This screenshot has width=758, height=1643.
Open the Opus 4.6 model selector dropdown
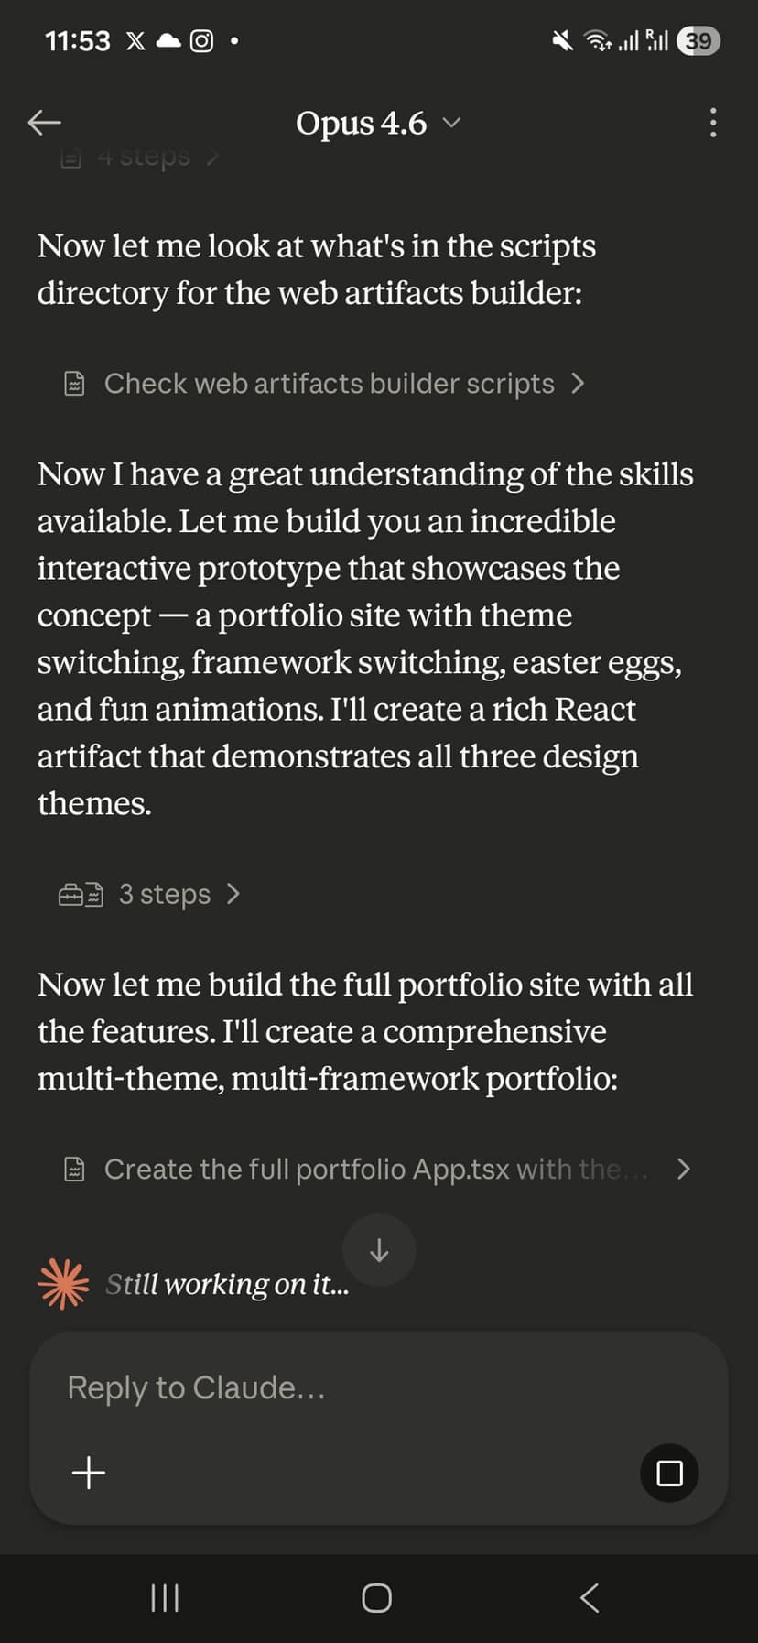click(378, 123)
